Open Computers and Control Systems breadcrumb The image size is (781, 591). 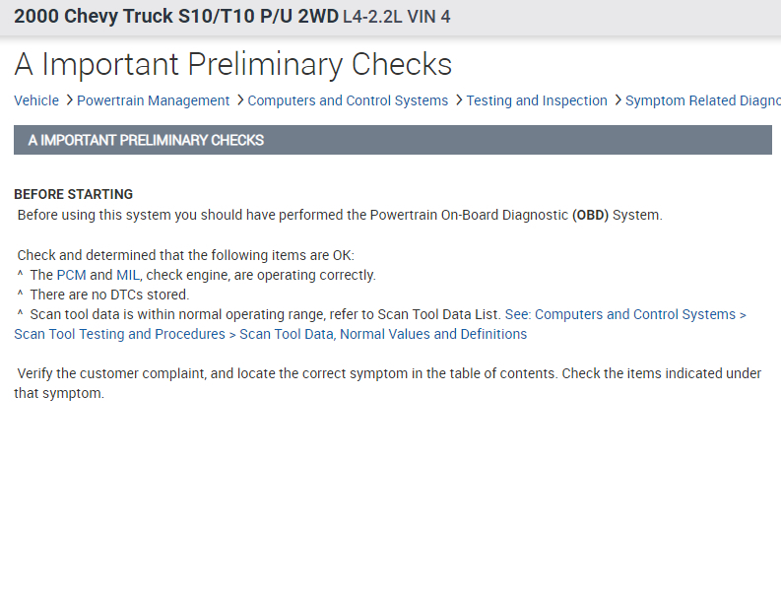pos(348,100)
